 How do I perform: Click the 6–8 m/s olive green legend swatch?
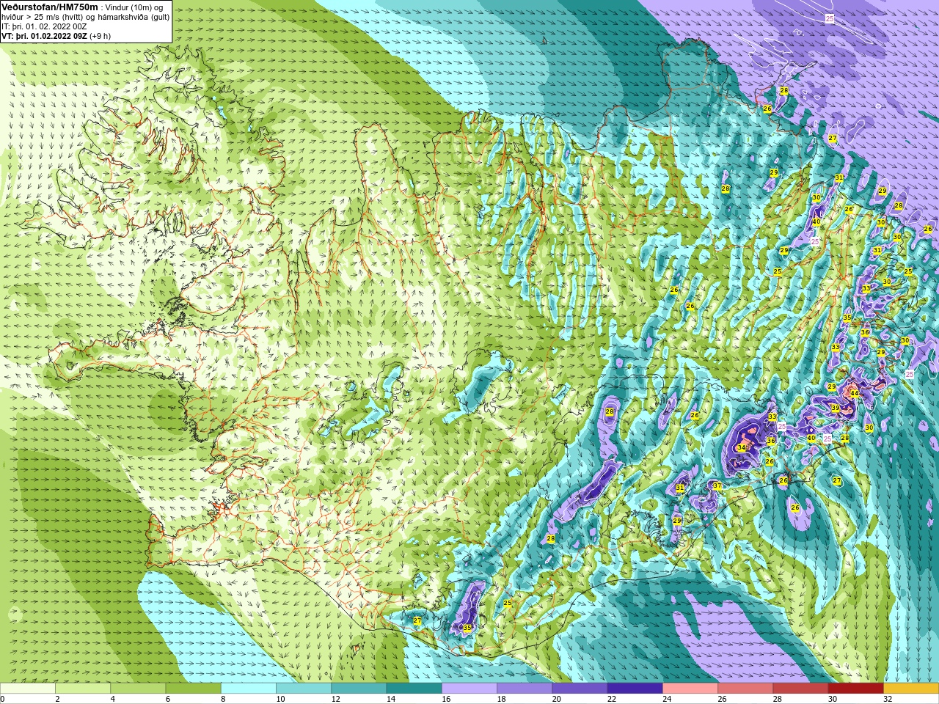tap(193, 689)
